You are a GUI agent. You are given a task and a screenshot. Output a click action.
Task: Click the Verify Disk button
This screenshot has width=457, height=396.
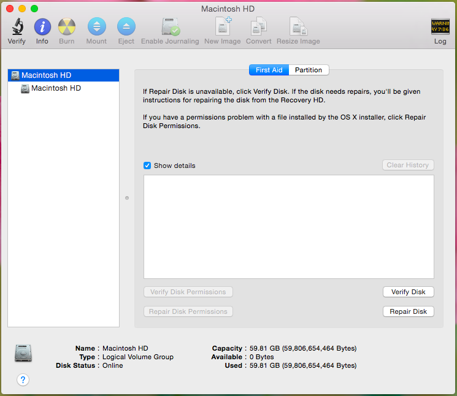(x=409, y=292)
